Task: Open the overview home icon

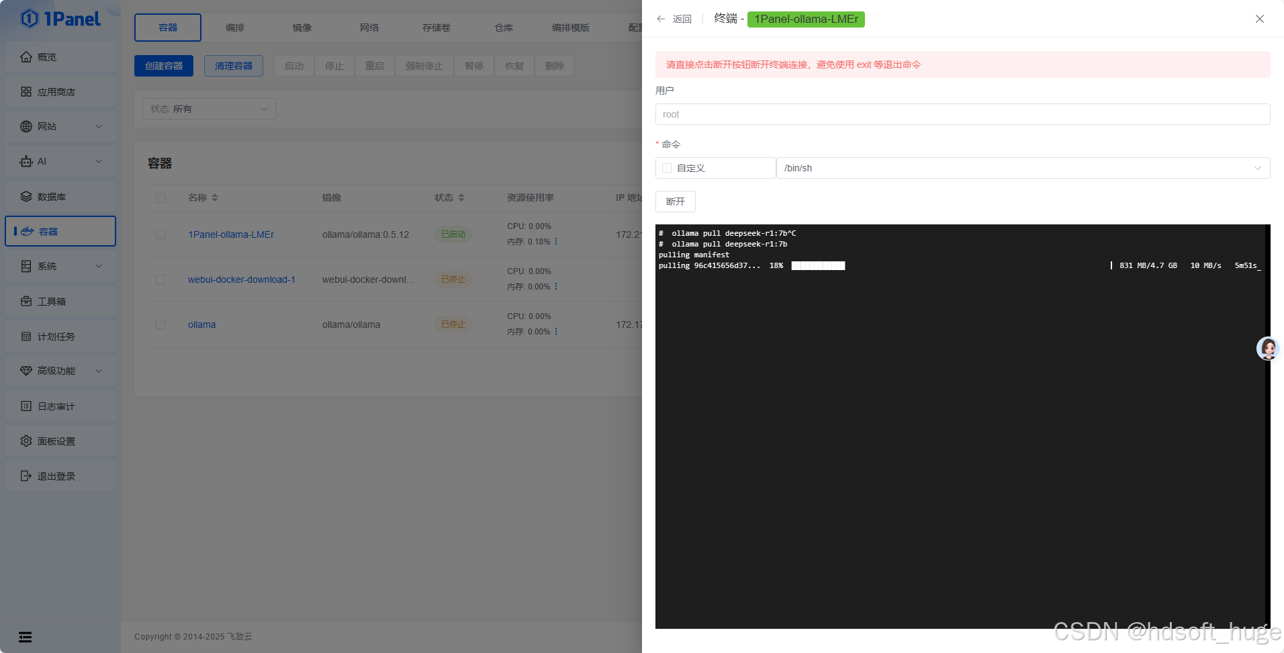Action: click(x=26, y=57)
